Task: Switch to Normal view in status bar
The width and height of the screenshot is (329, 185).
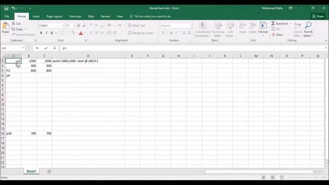Action: (263, 177)
